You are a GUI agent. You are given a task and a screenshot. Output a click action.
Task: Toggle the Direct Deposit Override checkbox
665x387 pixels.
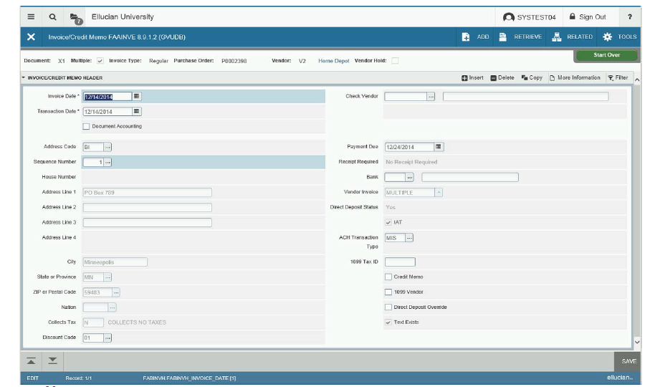pyautogui.click(x=388, y=307)
